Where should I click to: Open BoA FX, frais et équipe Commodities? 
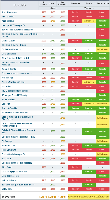click(17, 30)
